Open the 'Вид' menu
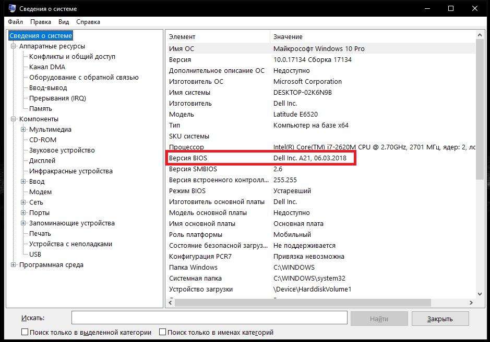 coord(64,22)
